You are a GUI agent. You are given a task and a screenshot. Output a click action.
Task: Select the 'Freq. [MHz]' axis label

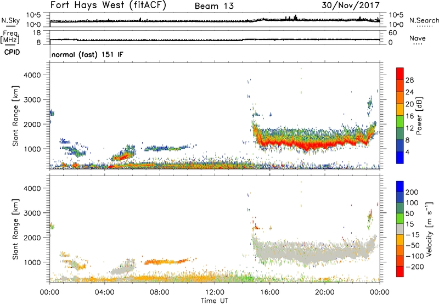(10, 37)
